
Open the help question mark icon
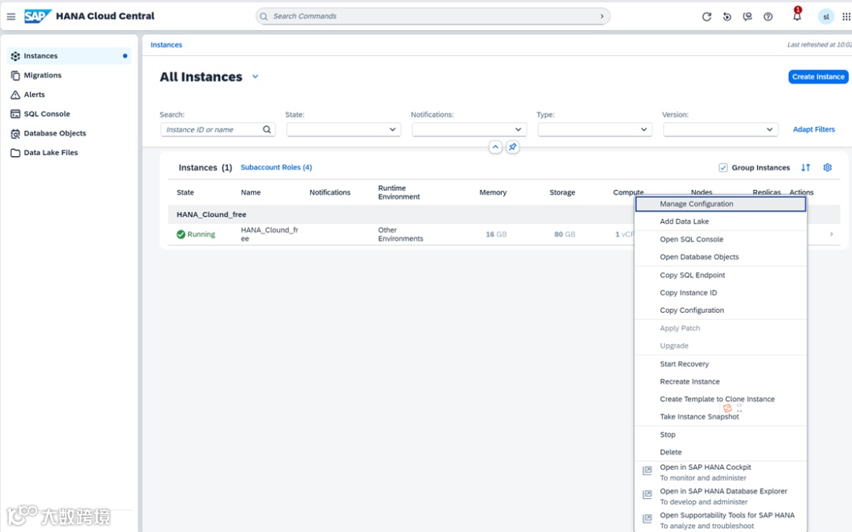click(x=768, y=17)
